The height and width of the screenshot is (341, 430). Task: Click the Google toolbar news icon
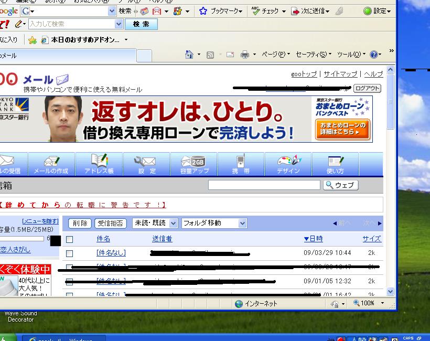tap(144, 11)
